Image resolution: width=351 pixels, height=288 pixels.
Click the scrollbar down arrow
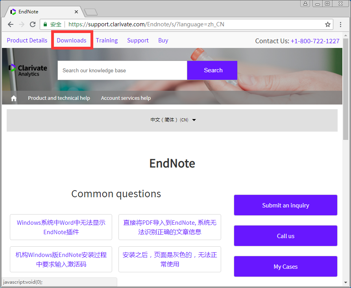[345, 282]
